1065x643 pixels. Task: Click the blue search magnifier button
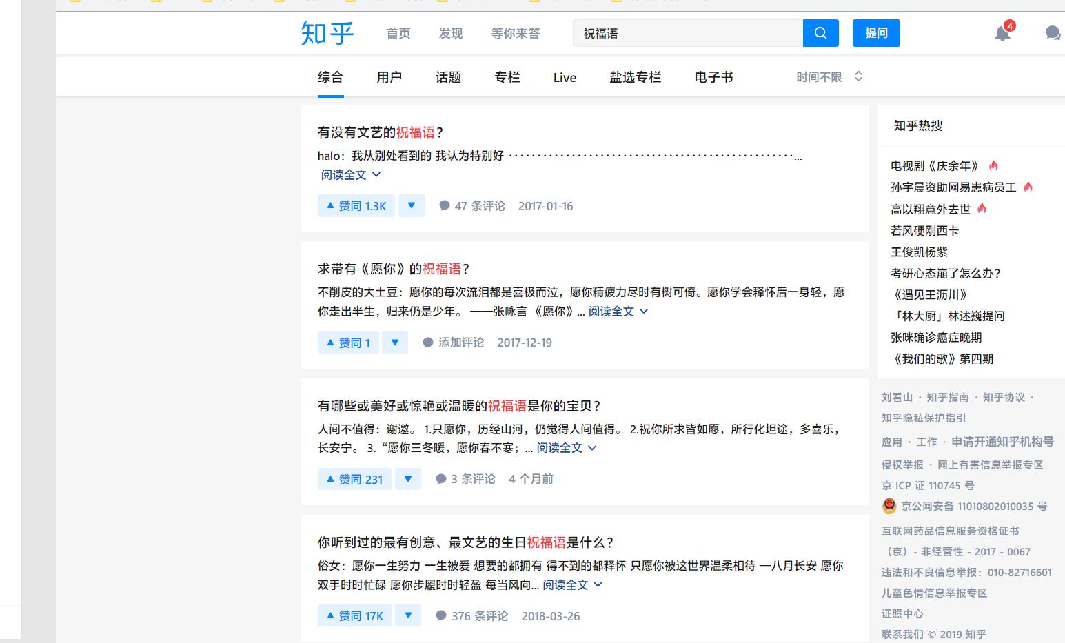(x=820, y=33)
